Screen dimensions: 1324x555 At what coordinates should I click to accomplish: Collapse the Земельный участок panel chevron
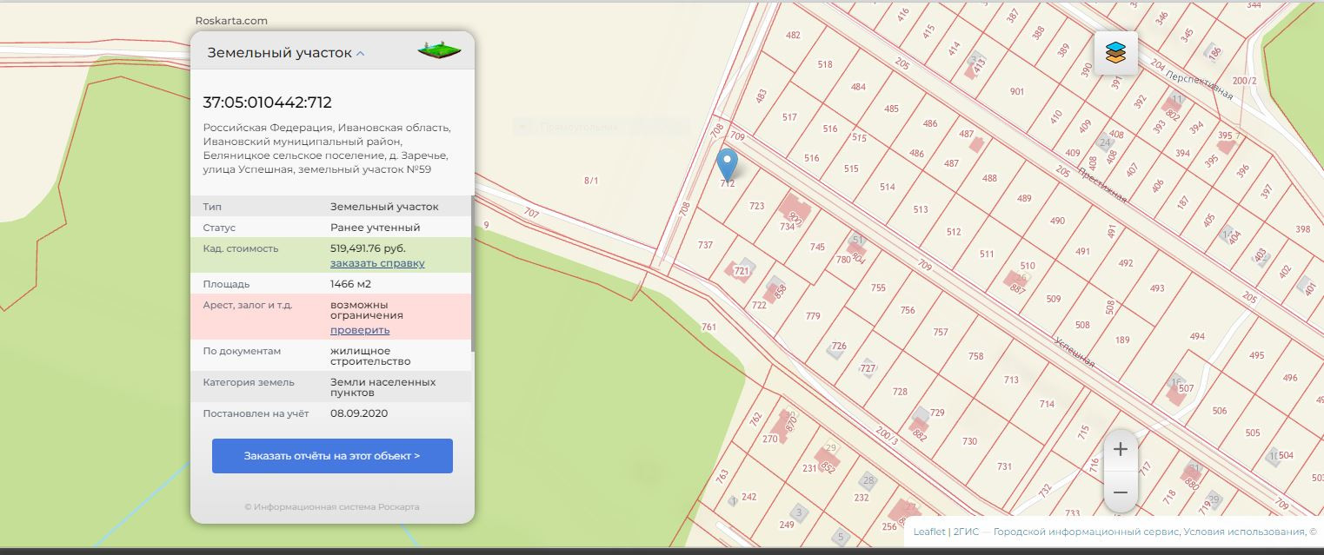(x=361, y=54)
